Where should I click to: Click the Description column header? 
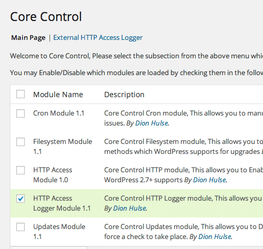click(124, 95)
